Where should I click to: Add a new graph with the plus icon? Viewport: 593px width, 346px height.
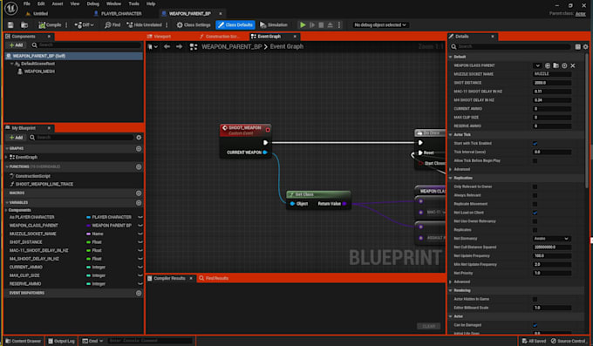(x=139, y=149)
